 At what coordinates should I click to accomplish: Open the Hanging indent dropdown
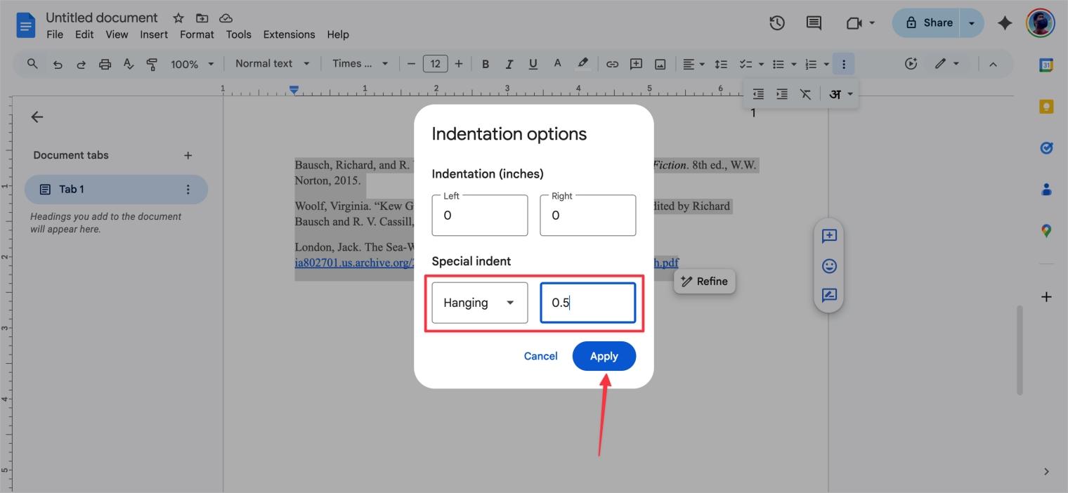479,303
